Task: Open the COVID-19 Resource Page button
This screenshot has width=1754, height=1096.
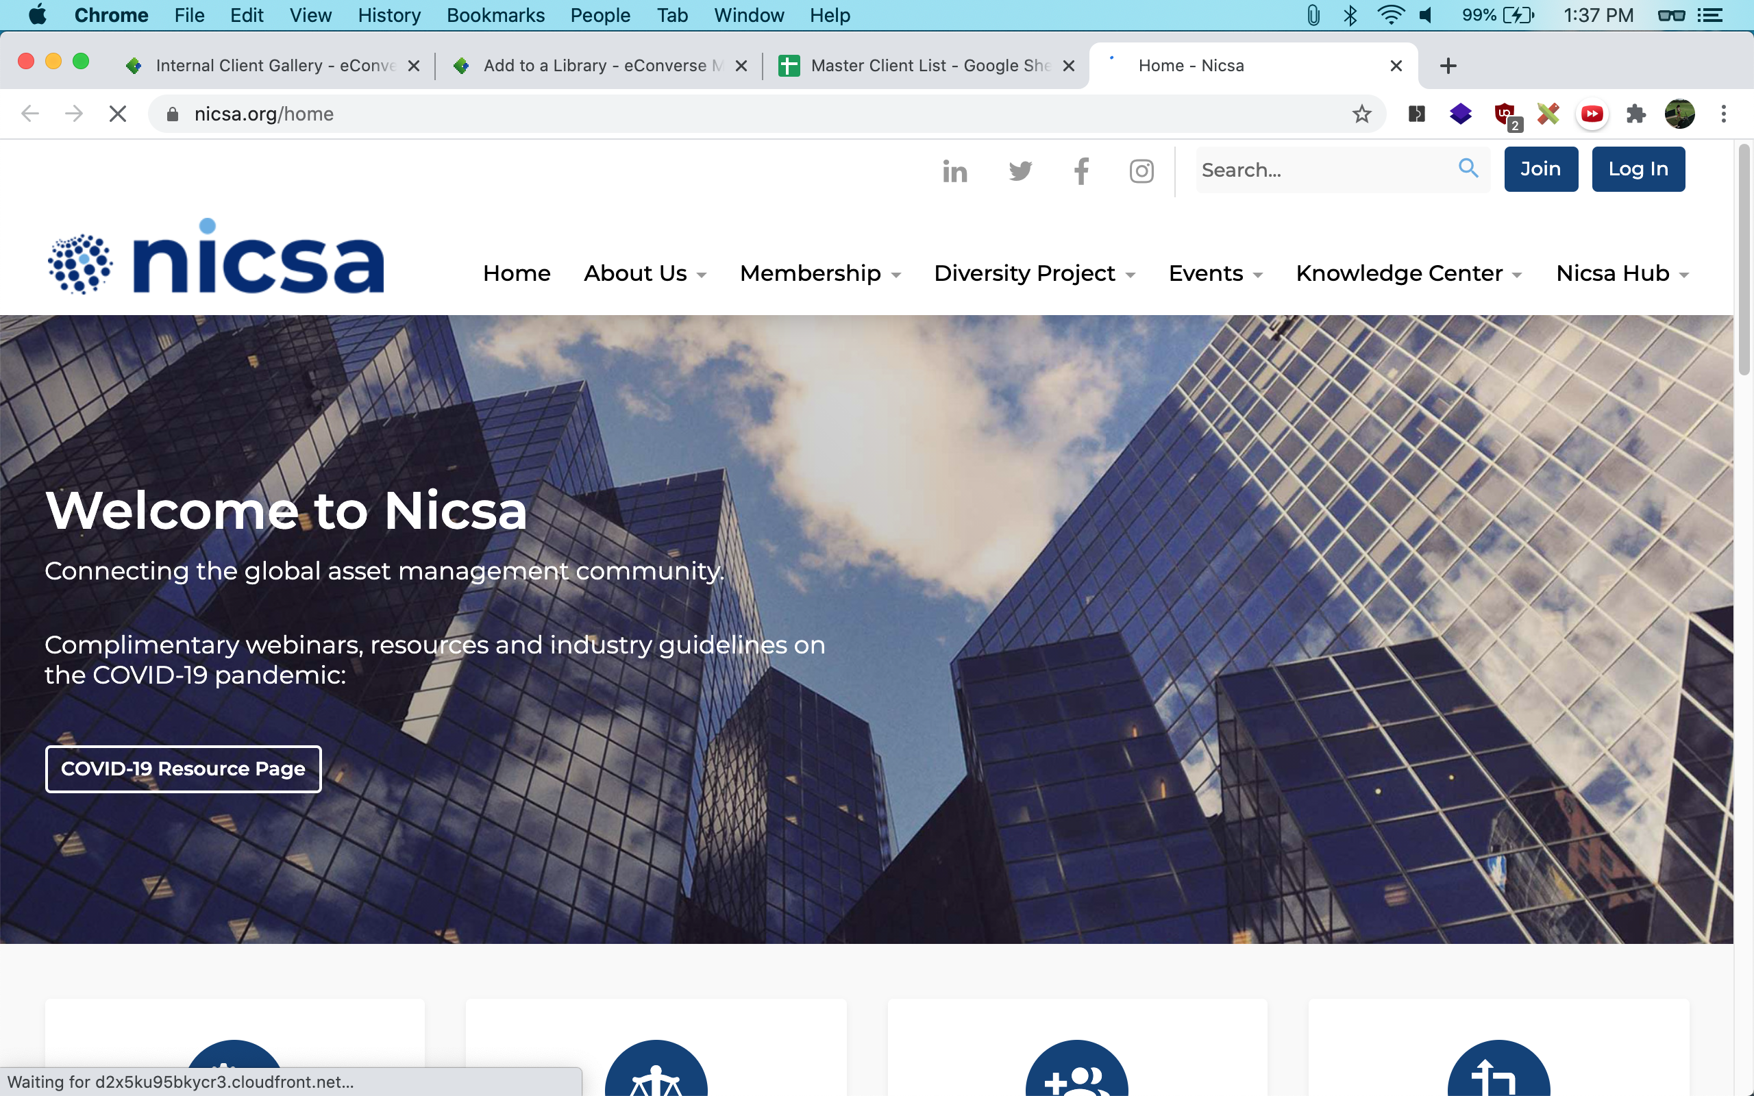Action: (x=183, y=769)
